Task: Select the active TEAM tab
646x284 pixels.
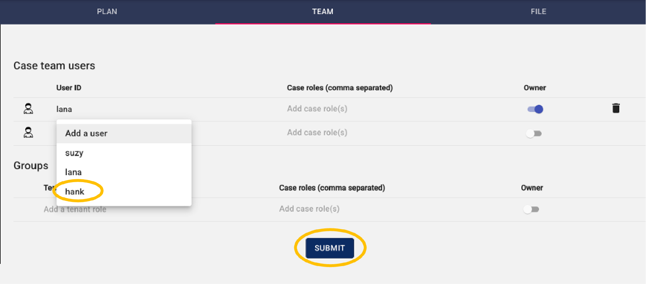Action: (322, 11)
